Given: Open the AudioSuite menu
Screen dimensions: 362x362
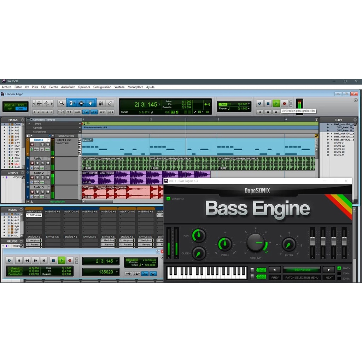Looking at the screenshot, I should [68, 87].
